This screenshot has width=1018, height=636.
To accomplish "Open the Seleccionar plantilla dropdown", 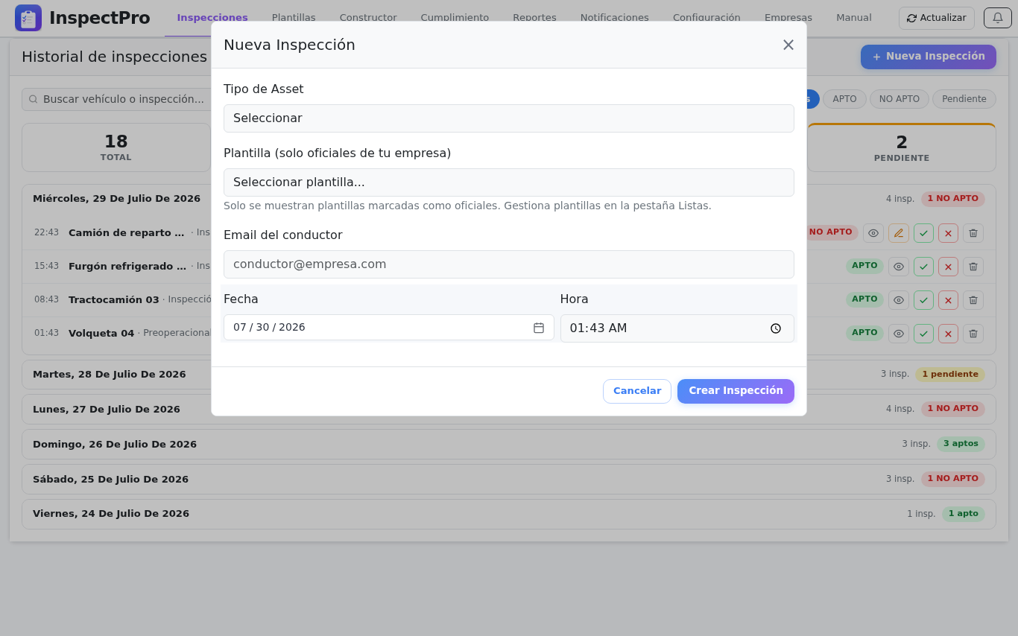I will tap(509, 182).
